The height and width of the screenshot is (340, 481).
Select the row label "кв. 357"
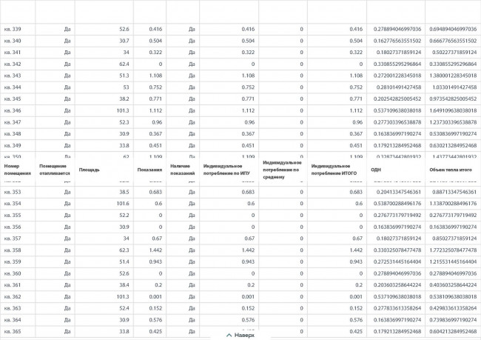click(x=13, y=239)
